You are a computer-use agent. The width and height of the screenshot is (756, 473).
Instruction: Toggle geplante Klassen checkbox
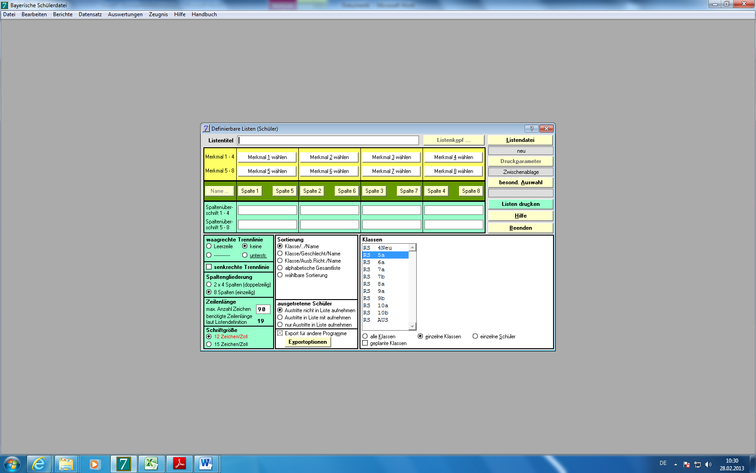coord(365,343)
